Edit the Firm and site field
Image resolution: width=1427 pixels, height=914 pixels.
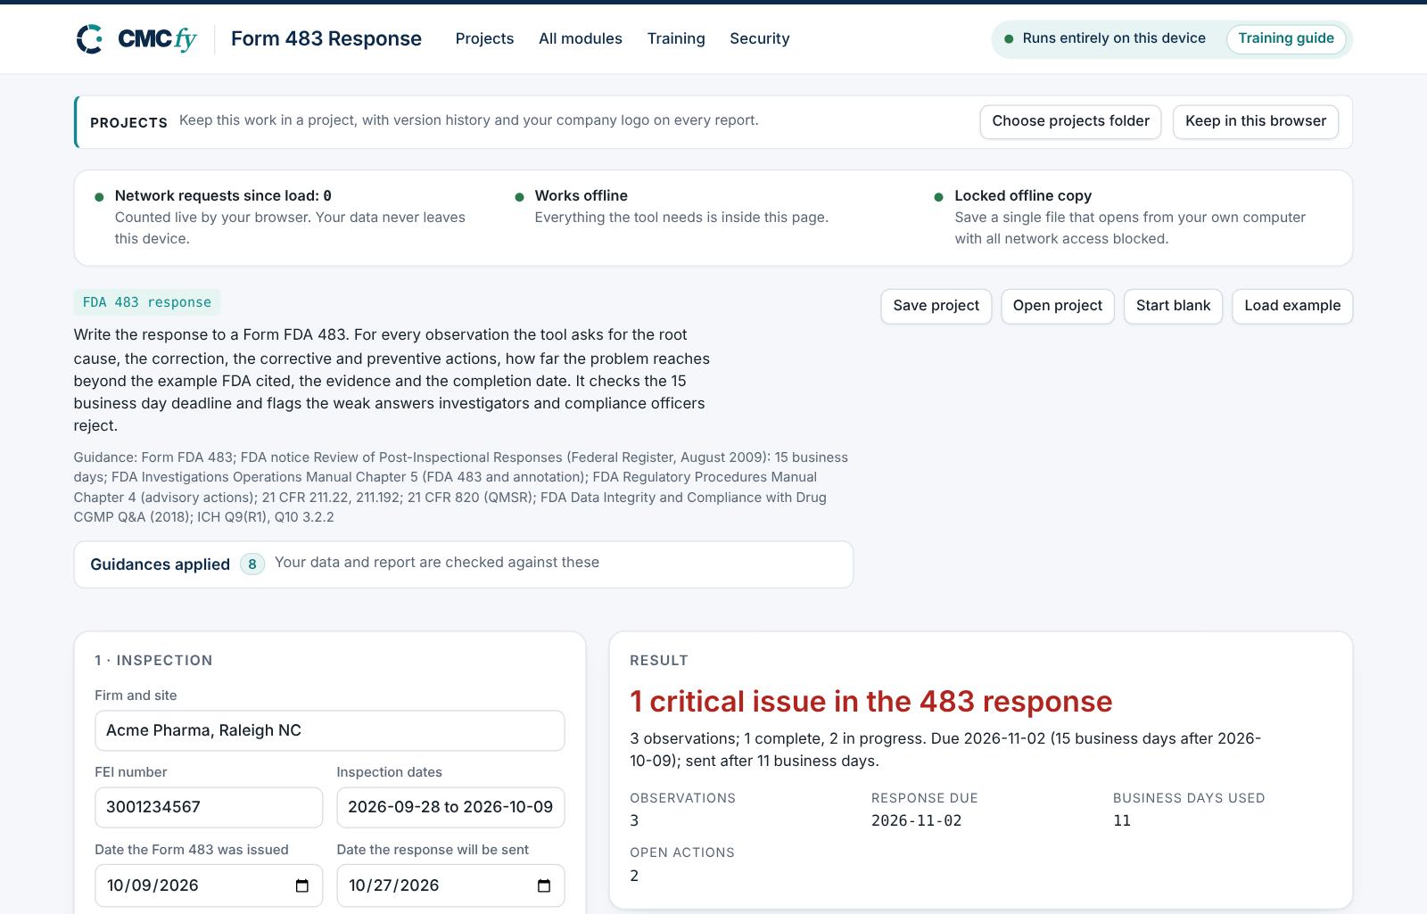tap(330, 730)
